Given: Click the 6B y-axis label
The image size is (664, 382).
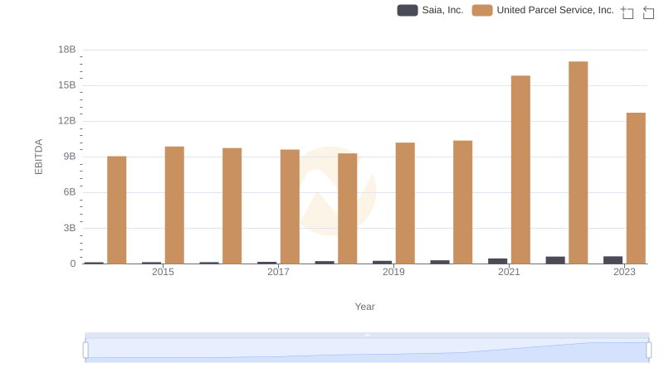Looking at the screenshot, I should tap(70, 192).
